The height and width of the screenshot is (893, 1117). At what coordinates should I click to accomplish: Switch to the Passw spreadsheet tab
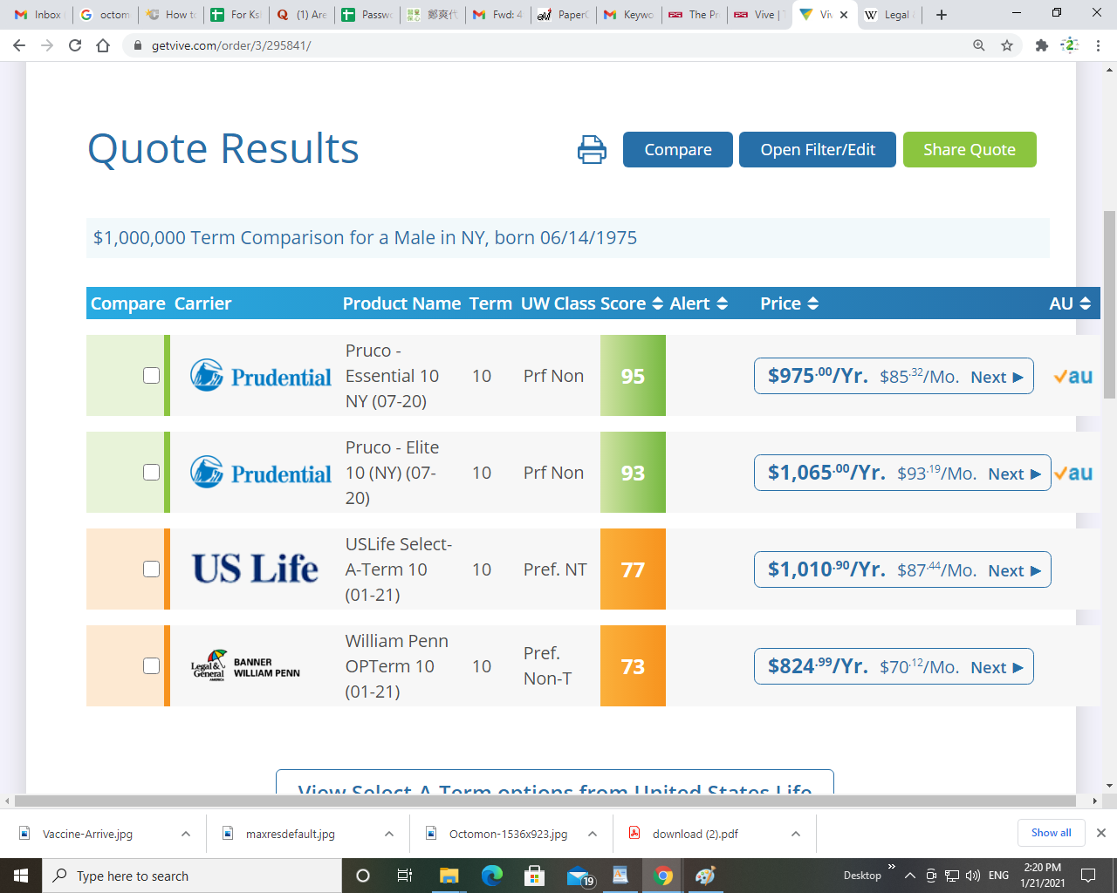point(367,15)
